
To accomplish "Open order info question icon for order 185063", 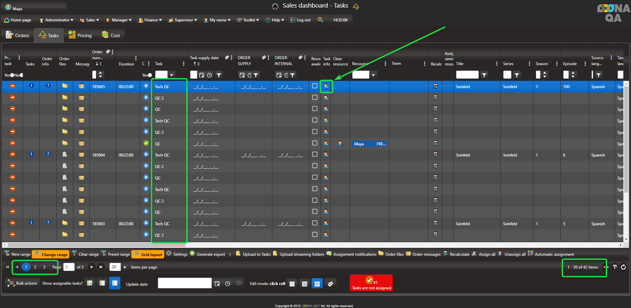I will [x=48, y=223].
